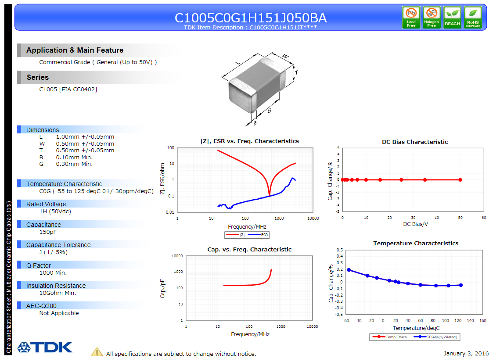
Task: Click the Temp.Chara. legend entry
Action: click(x=390, y=337)
